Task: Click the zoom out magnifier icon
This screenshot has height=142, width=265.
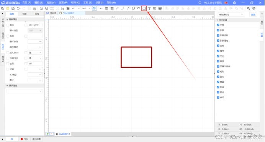Action: click(46, 8)
